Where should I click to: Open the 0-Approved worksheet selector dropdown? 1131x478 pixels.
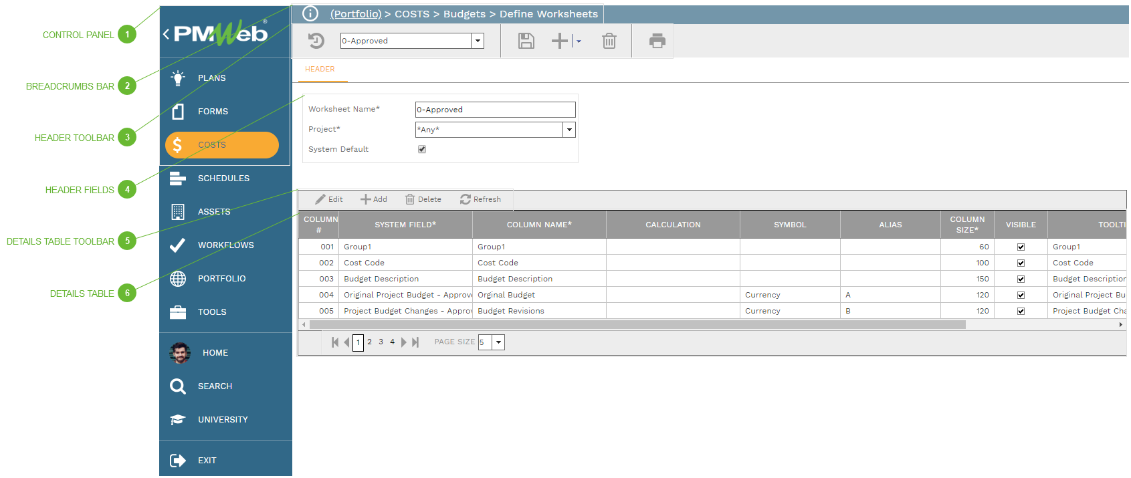(x=478, y=41)
